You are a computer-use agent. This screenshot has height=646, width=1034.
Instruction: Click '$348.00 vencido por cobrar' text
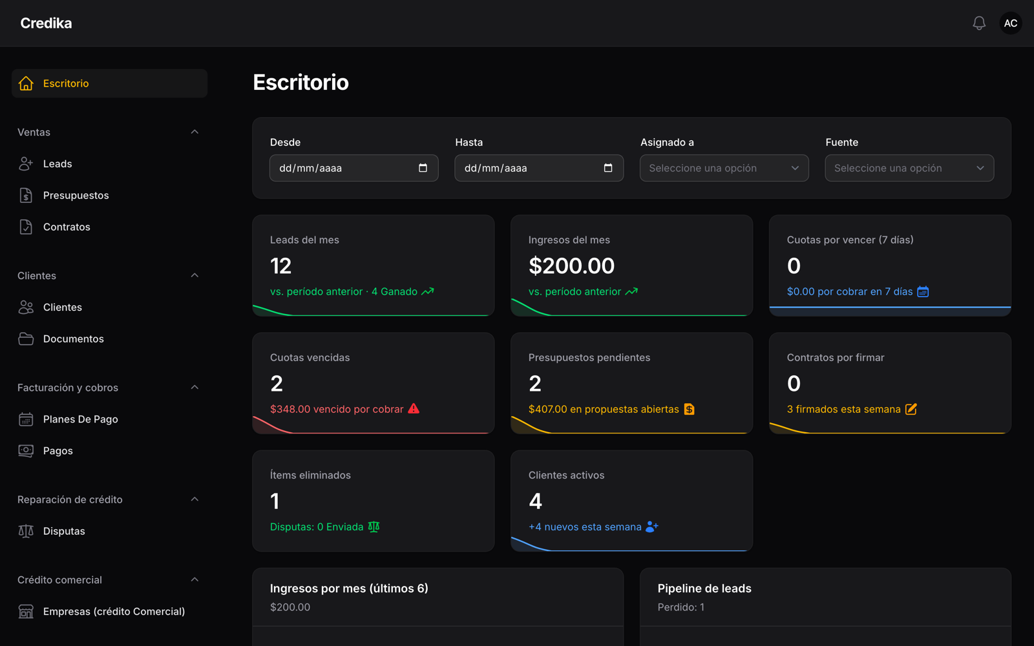pyautogui.click(x=337, y=409)
